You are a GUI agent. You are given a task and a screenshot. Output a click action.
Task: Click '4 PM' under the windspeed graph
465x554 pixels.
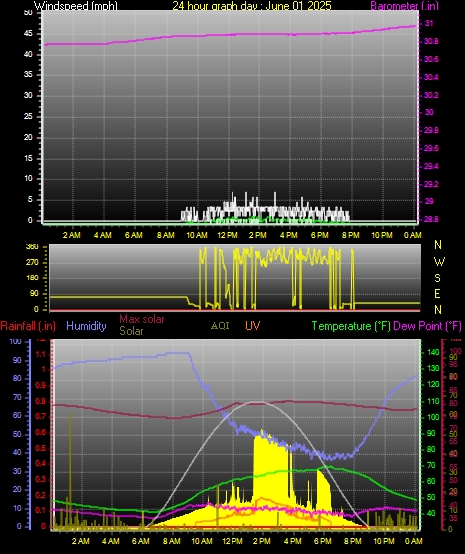tap(289, 235)
